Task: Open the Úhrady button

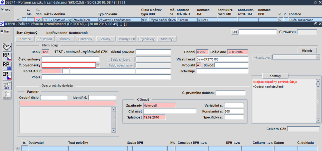Action: point(65,39)
